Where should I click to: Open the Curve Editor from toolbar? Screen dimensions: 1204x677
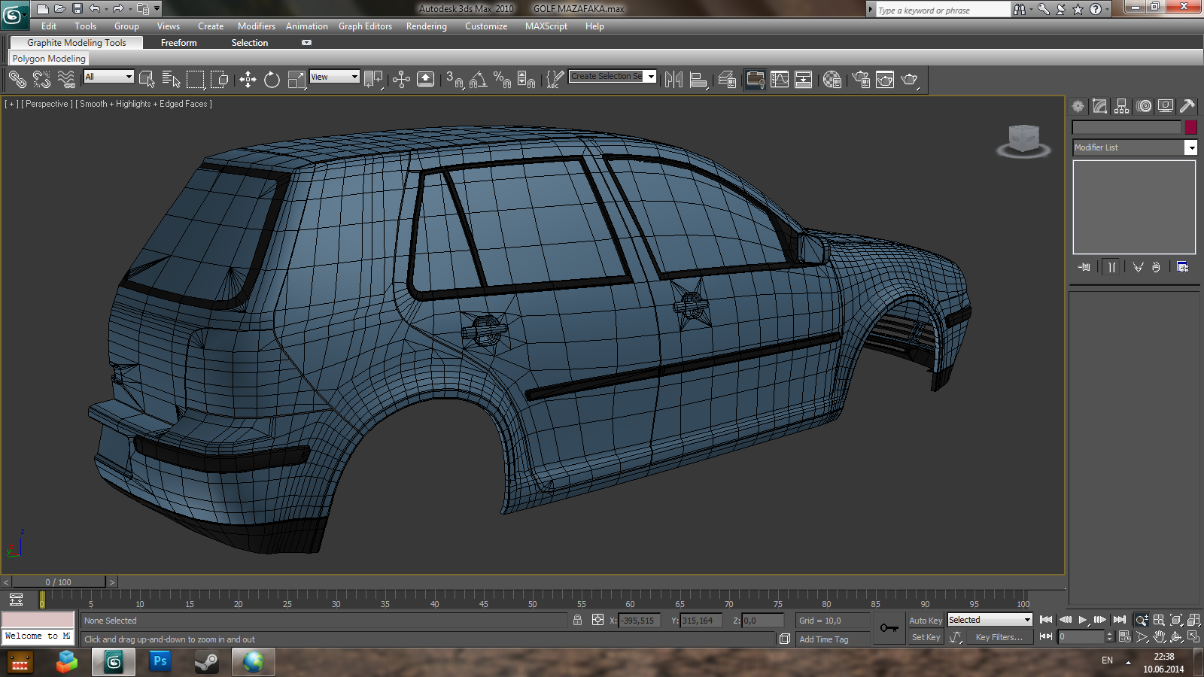[x=780, y=79]
